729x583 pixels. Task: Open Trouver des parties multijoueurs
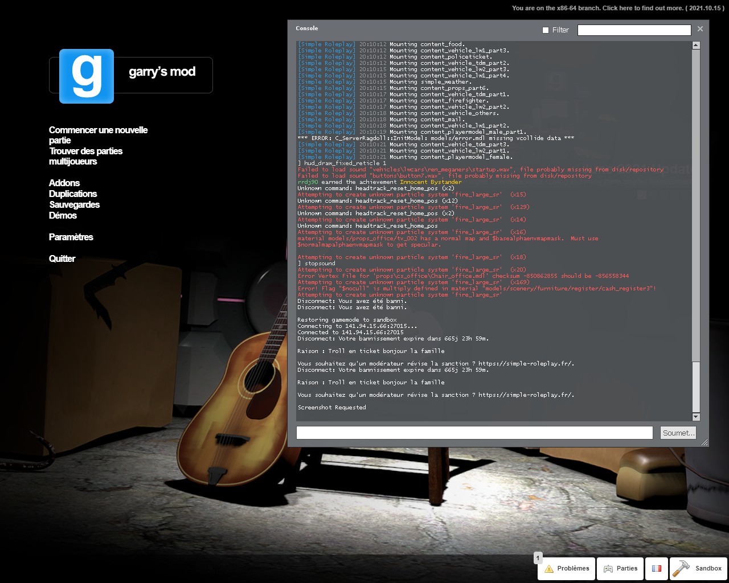click(85, 156)
